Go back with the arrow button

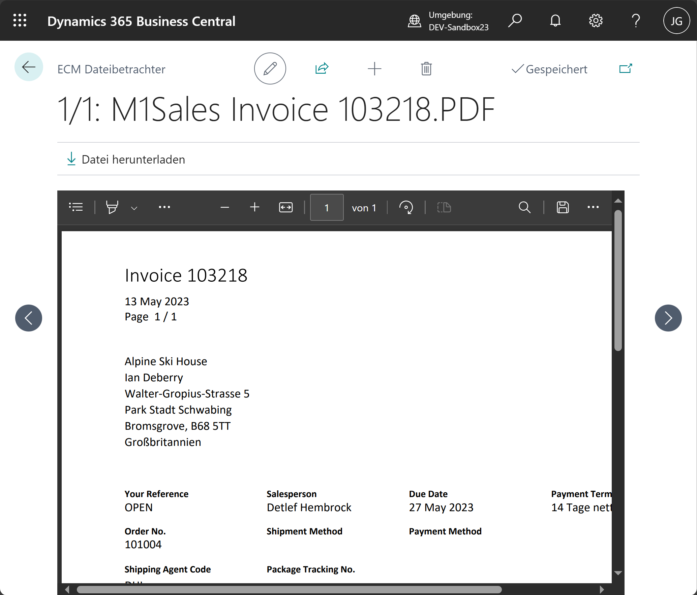pos(29,67)
